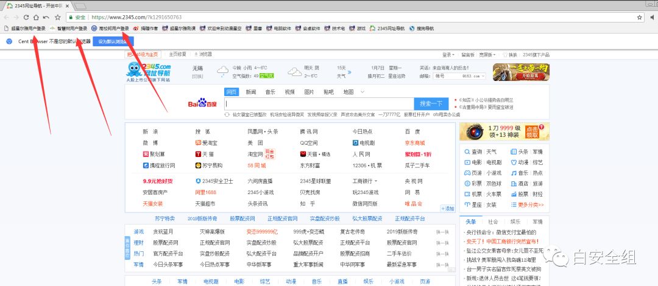658x286 pixels.
Task: Select the 视频 search tab
Action: (289, 92)
